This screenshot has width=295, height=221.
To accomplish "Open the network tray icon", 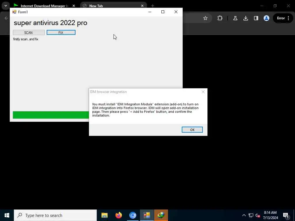I will [x=251, y=215].
